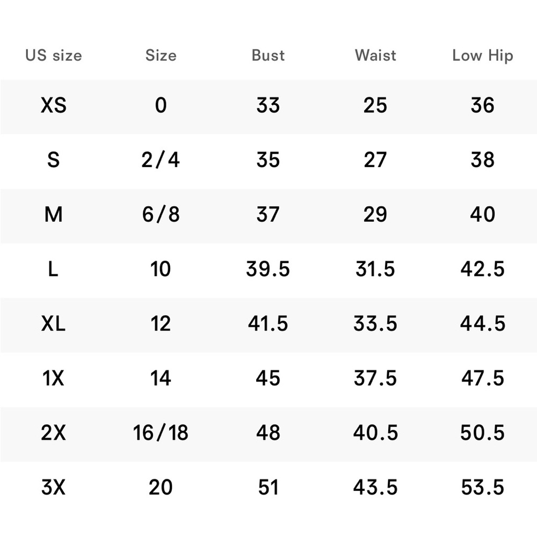The image size is (537, 537).
Task: Click low hip value 44.5
Action: 483,324
